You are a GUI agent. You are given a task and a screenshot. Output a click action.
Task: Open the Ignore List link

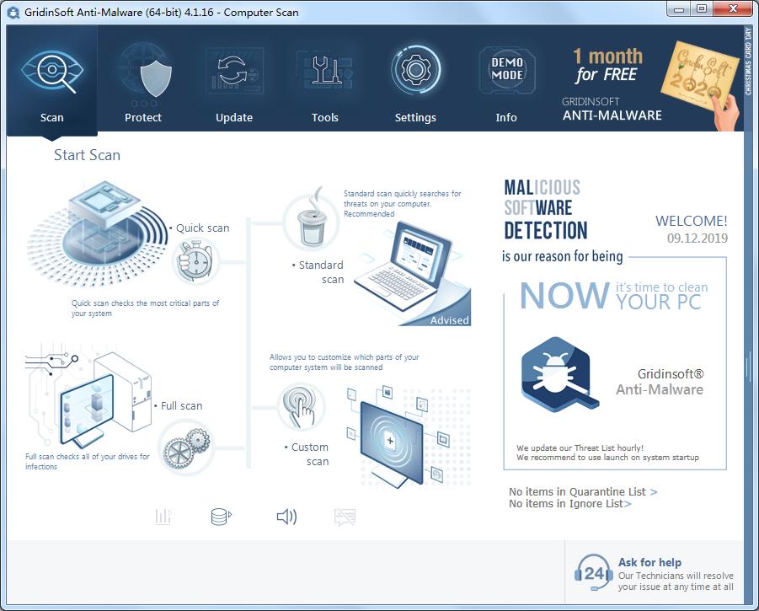point(569,504)
